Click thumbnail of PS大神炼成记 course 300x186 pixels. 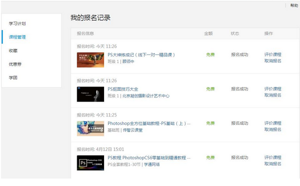click(x=91, y=60)
